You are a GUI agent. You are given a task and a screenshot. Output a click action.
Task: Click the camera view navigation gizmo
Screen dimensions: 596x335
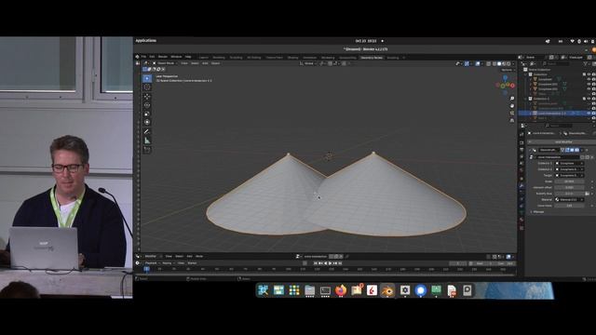point(512,113)
